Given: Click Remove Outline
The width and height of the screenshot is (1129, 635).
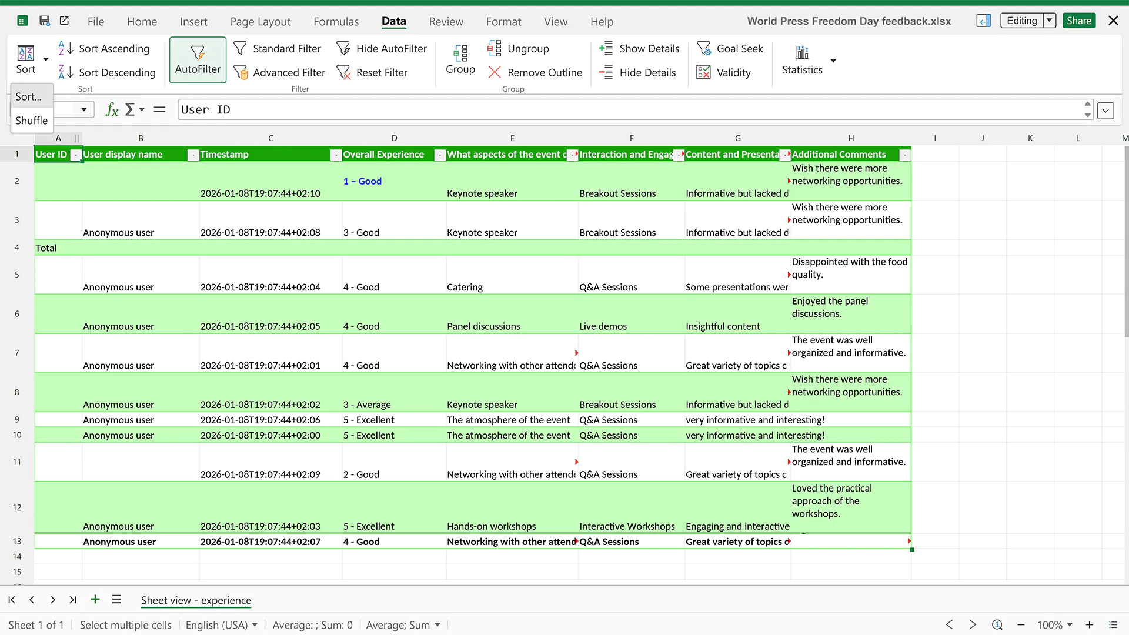Looking at the screenshot, I should tap(535, 72).
